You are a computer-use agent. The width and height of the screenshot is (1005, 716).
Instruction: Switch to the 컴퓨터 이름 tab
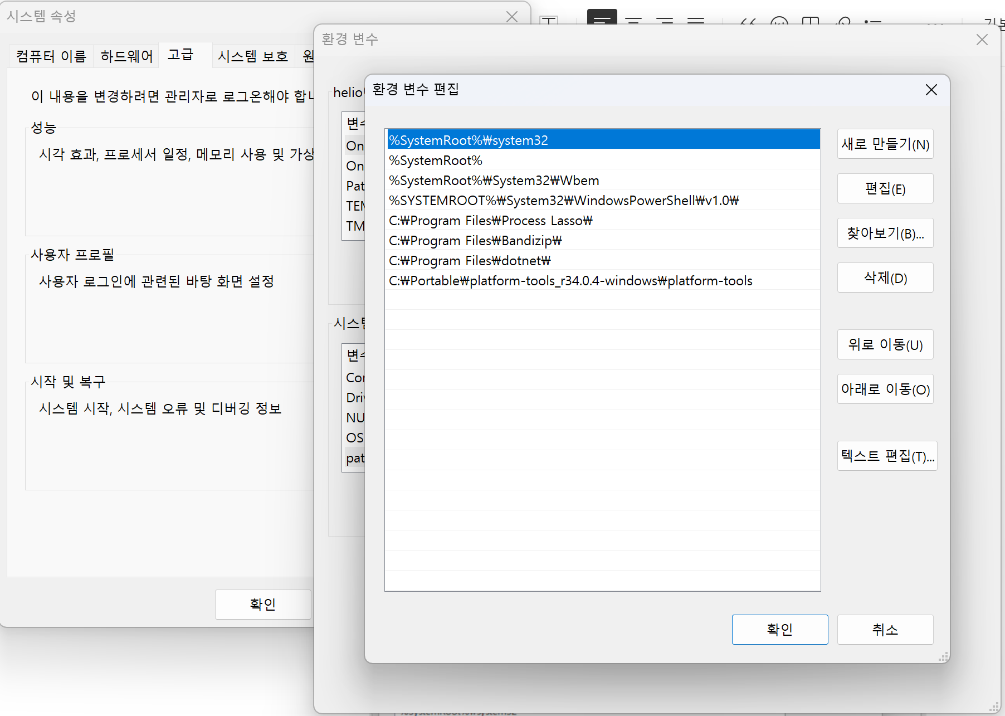point(51,56)
